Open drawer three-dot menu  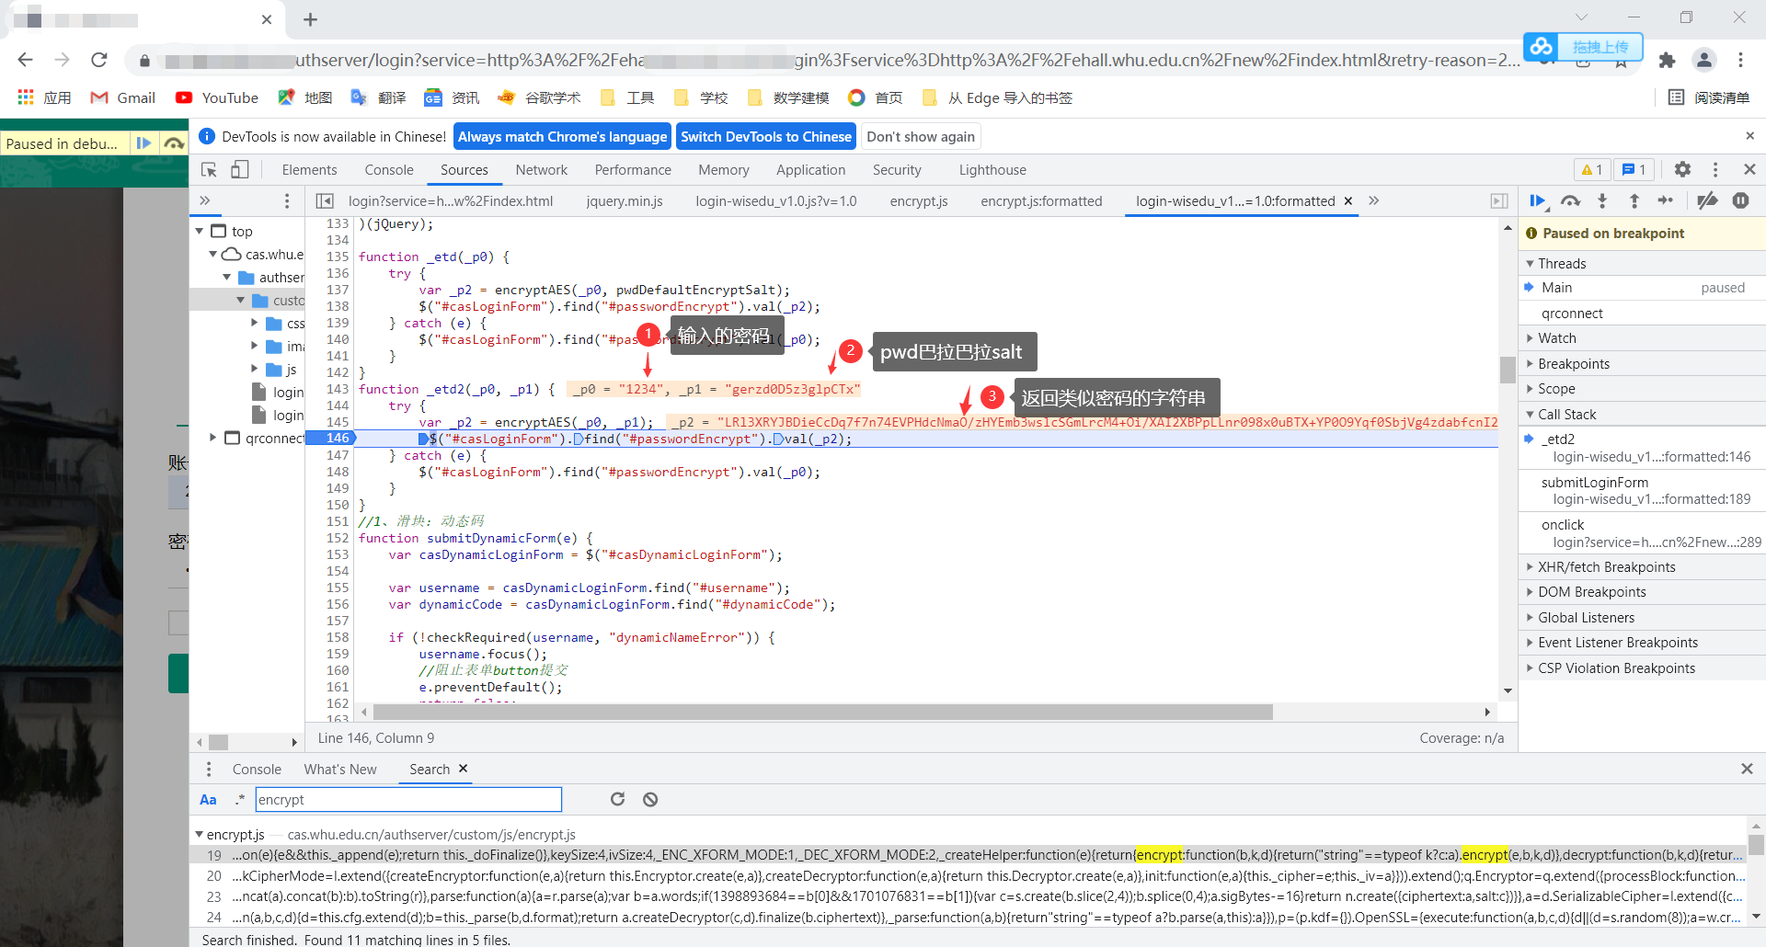(x=209, y=769)
